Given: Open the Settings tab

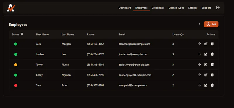Looking at the screenshot, I should tap(193, 8).
